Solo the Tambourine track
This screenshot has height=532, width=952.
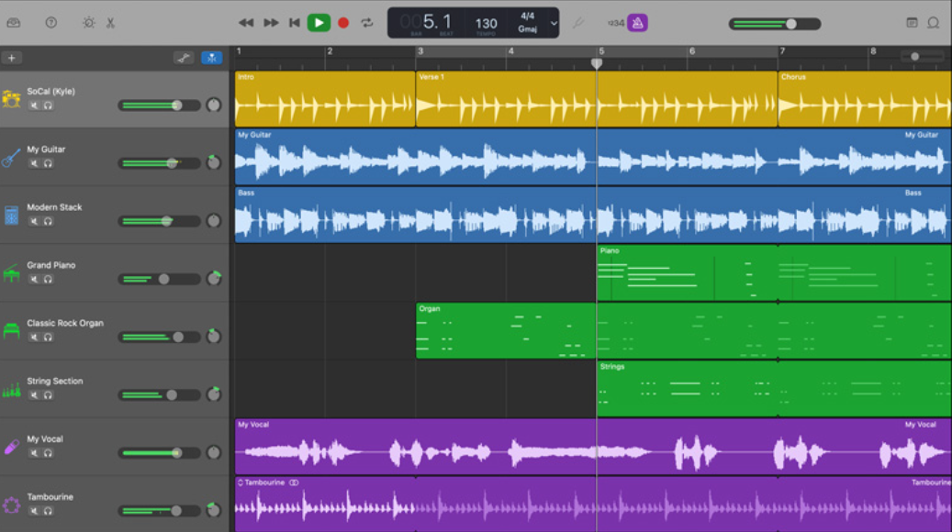[48, 511]
